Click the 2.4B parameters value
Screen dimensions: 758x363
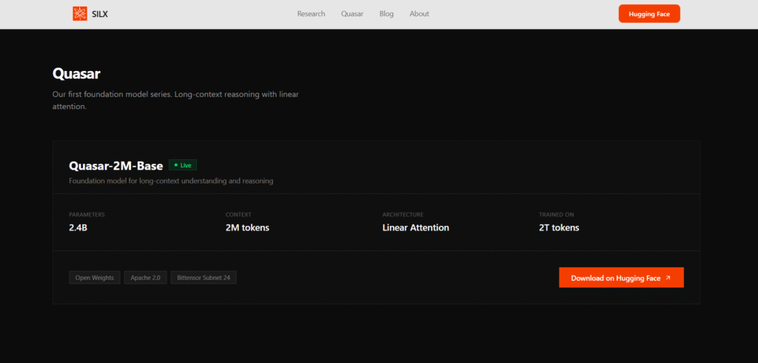(x=78, y=227)
